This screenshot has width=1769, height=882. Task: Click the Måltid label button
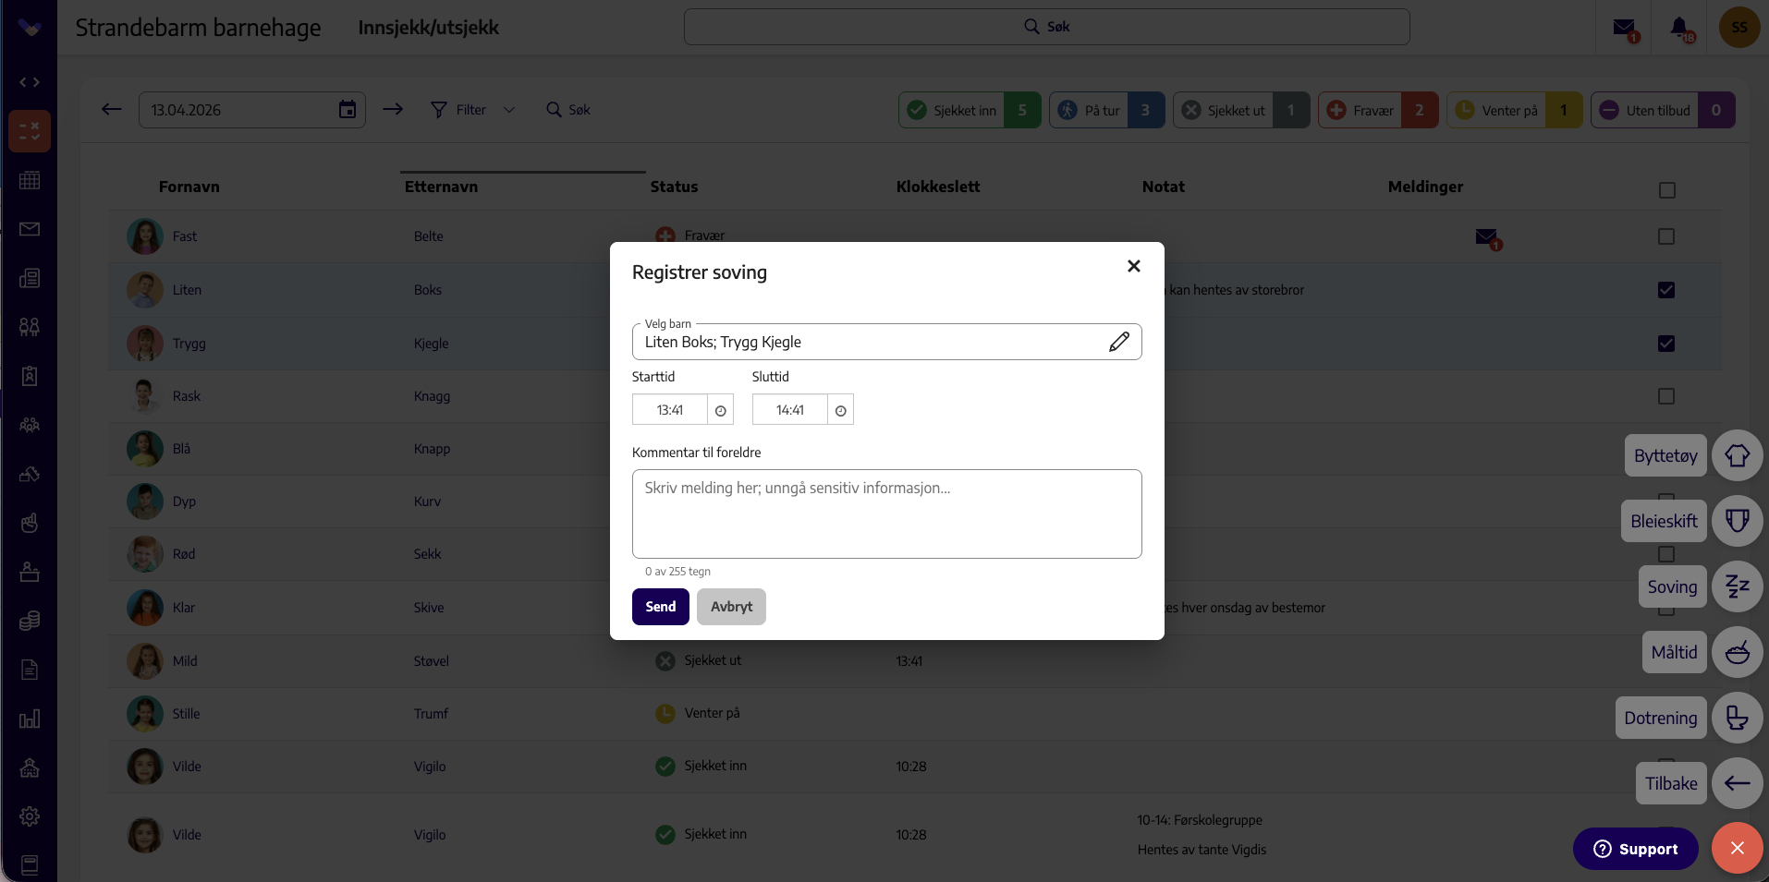1674,652
